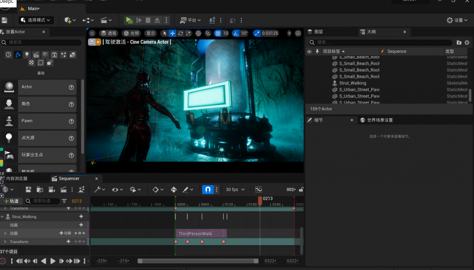Select the Lights bulb category icon
This screenshot has width=474, height=270.
tap(27, 55)
